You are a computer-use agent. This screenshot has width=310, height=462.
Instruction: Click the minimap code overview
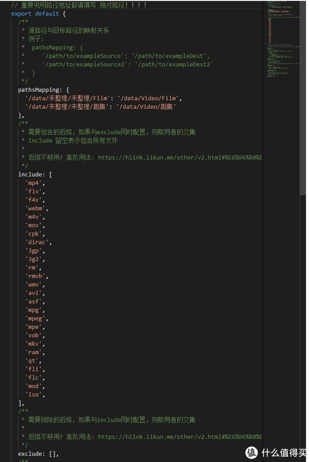coord(283,39)
